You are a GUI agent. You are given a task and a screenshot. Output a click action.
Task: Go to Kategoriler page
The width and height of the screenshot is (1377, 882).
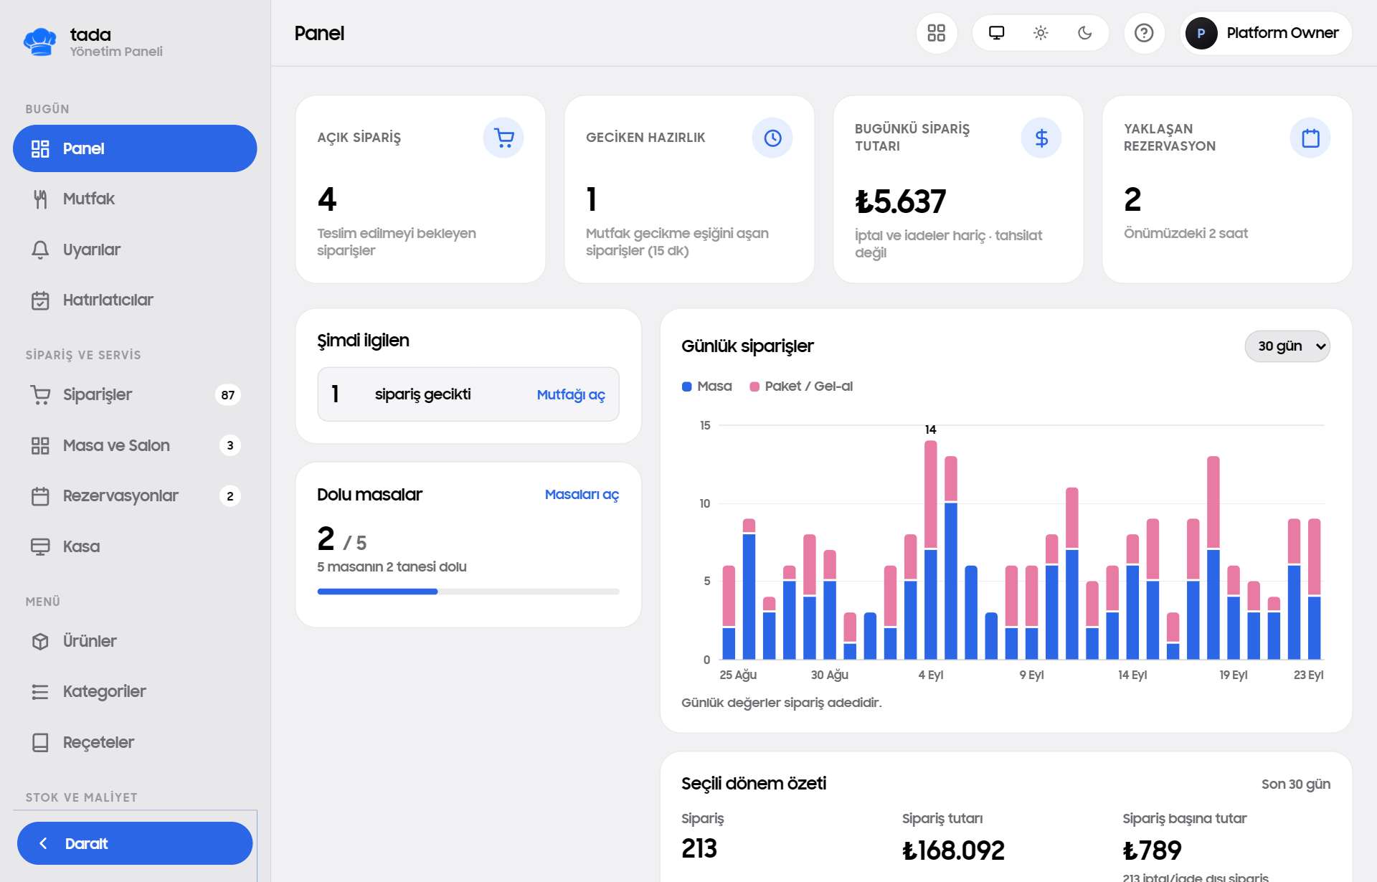(135, 691)
